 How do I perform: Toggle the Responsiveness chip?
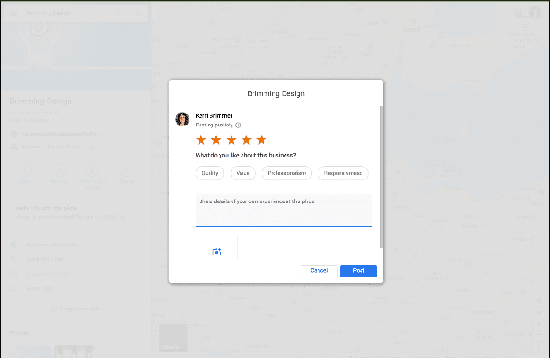tap(342, 173)
